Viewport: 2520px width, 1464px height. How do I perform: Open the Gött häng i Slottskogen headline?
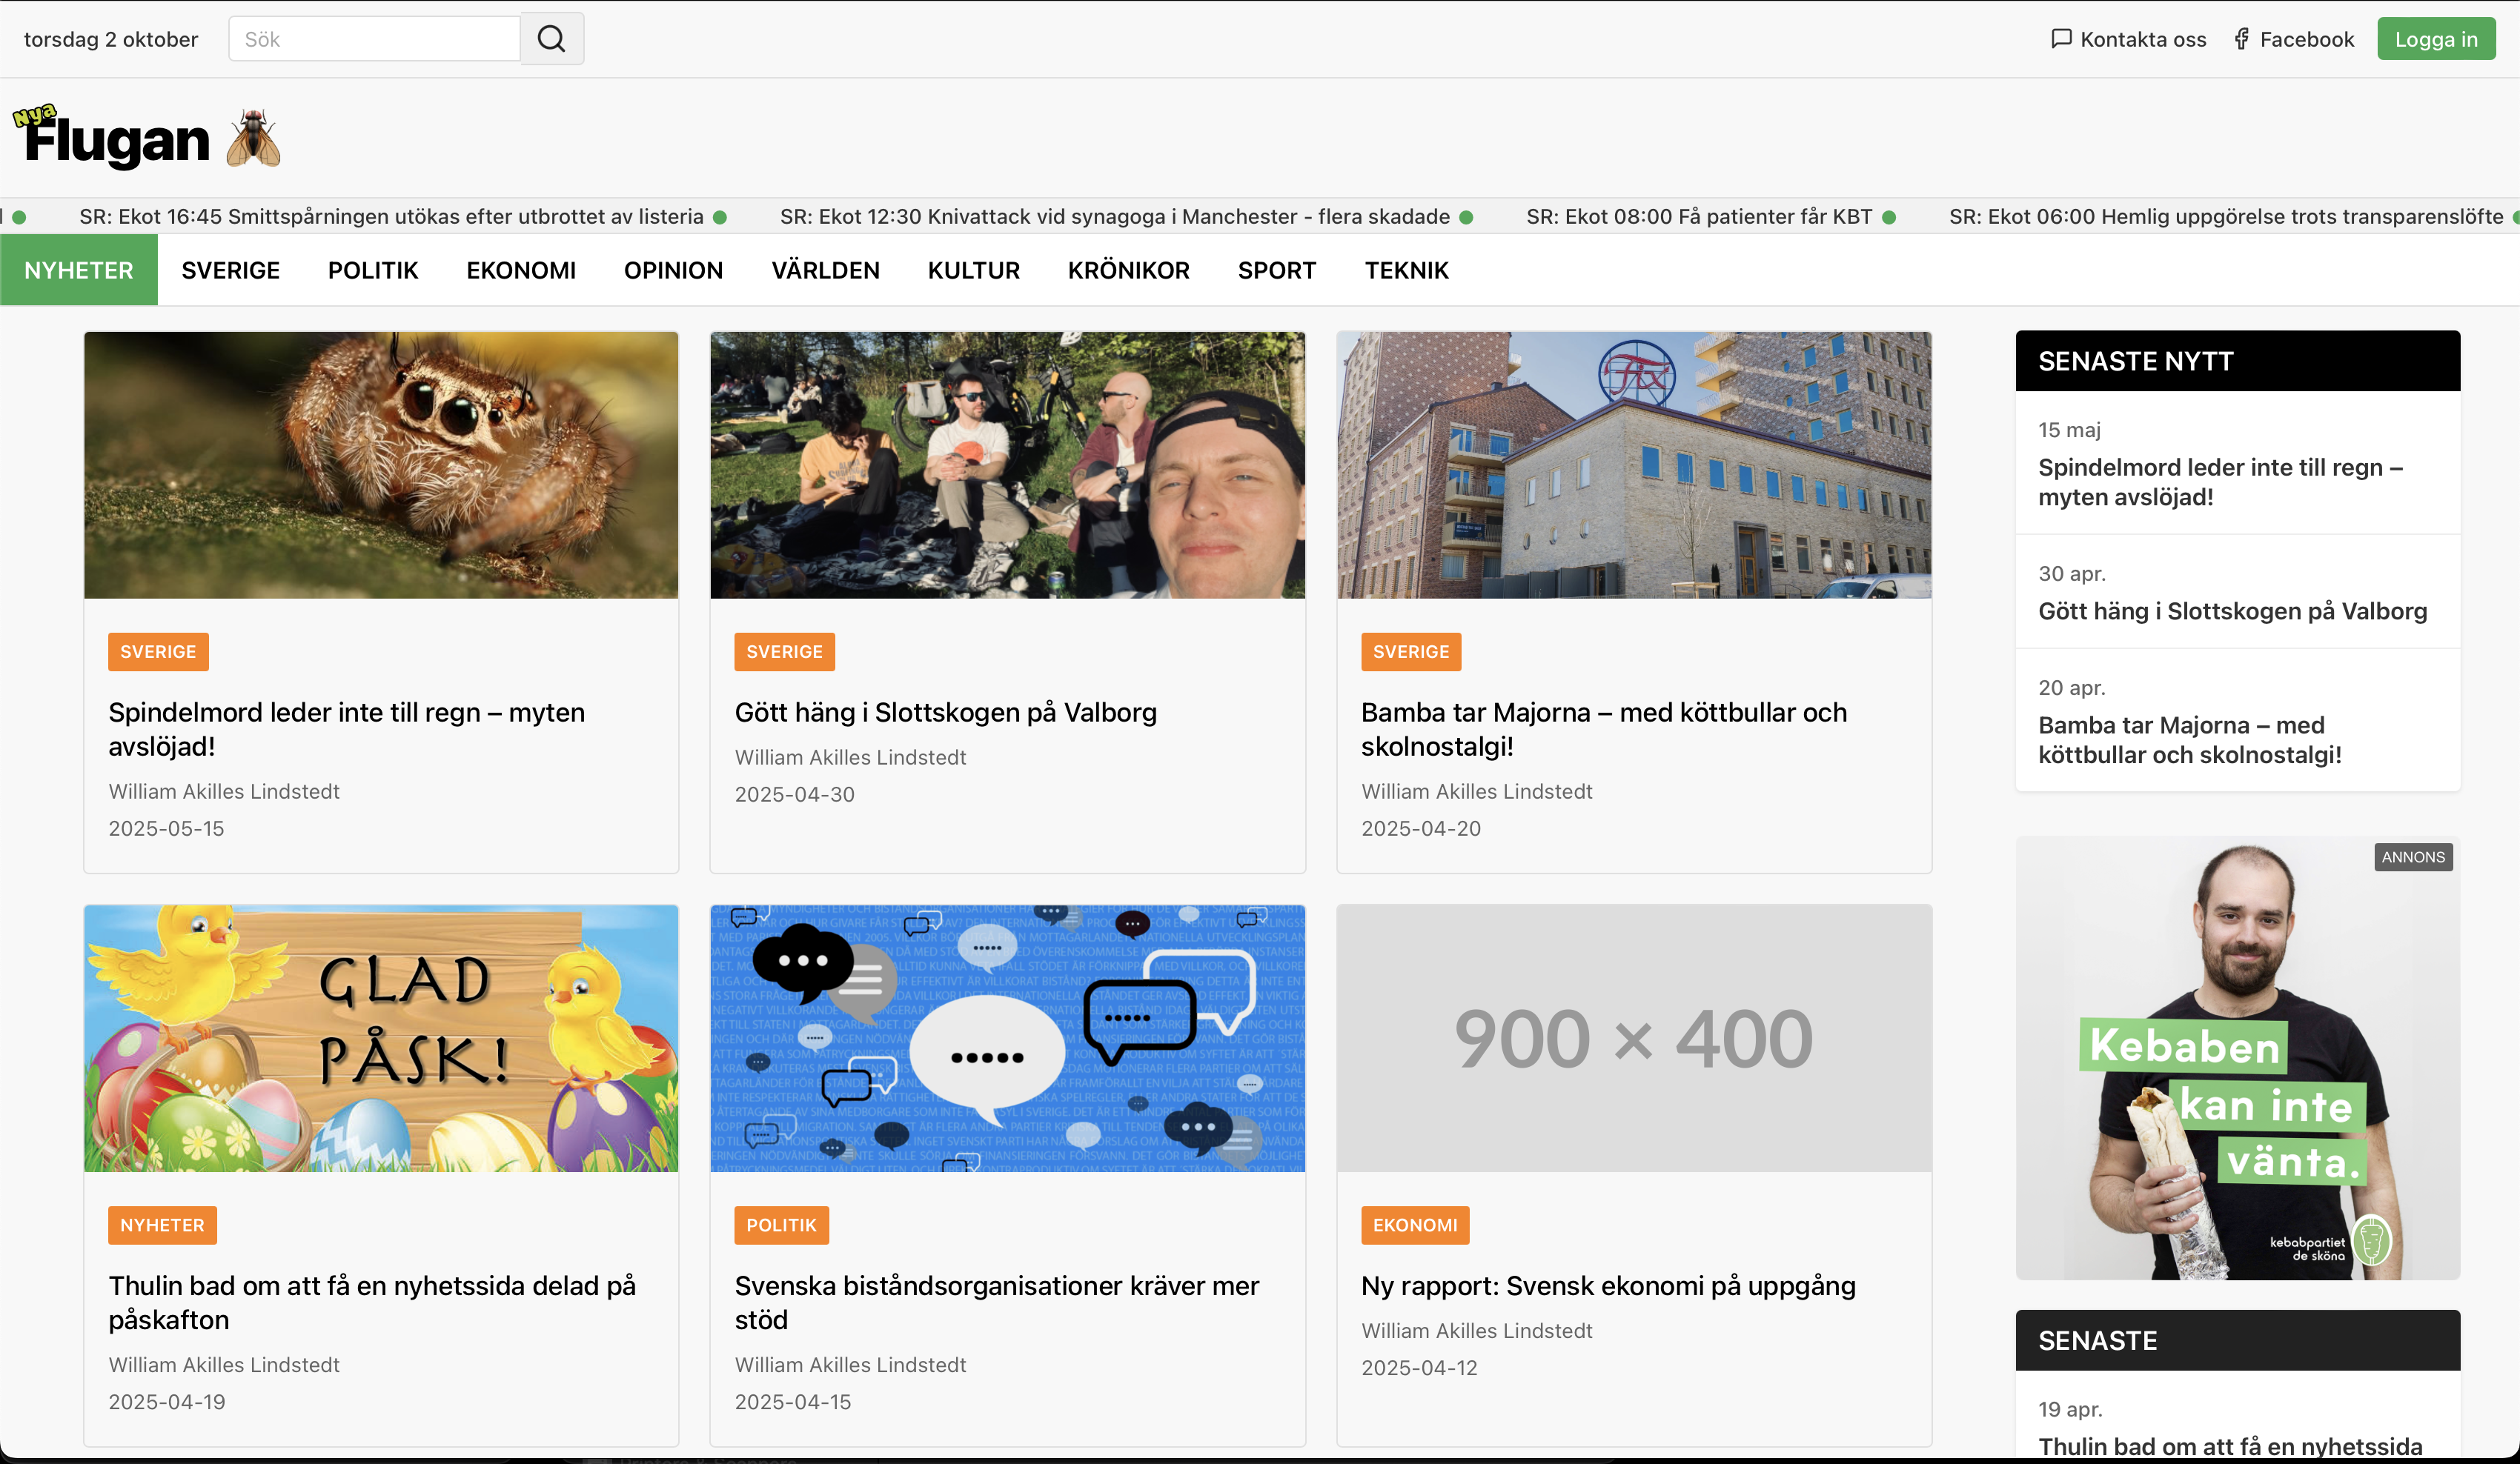pyautogui.click(x=945, y=713)
